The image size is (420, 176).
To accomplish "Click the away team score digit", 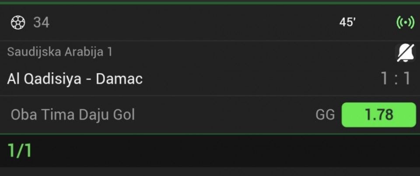I will tap(407, 79).
